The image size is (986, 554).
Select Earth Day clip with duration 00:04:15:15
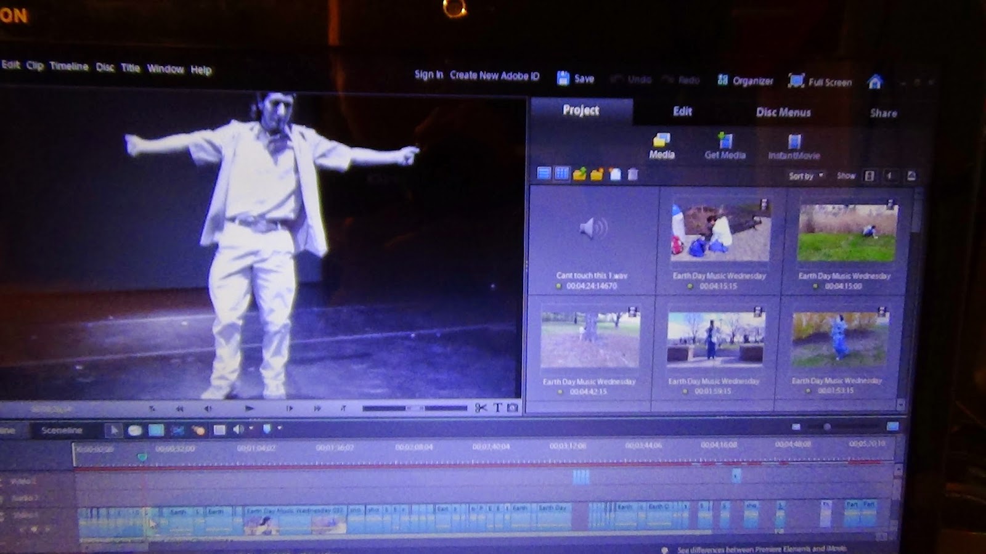coord(720,244)
